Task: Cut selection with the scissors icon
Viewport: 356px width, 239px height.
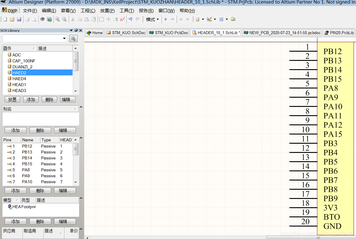Action: [73, 19]
